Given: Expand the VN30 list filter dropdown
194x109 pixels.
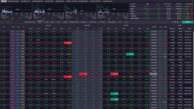Looking at the screenshot, I should 40,22.
